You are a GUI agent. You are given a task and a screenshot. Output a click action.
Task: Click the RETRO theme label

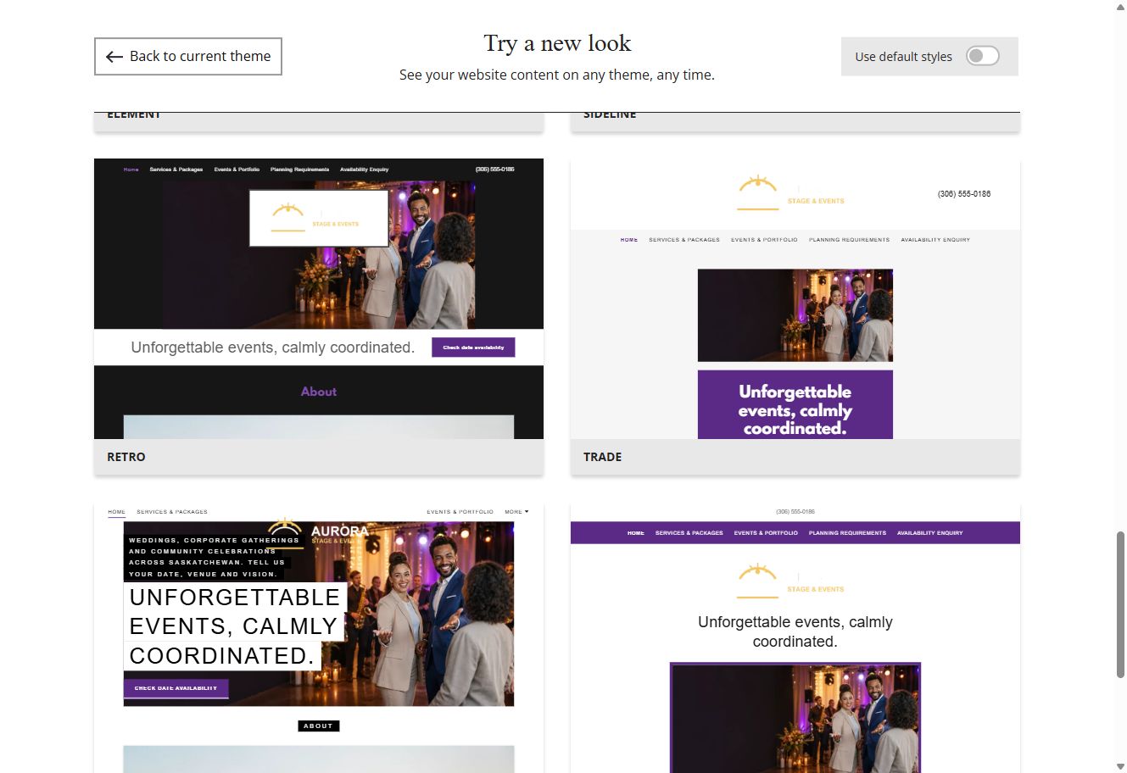click(x=126, y=457)
